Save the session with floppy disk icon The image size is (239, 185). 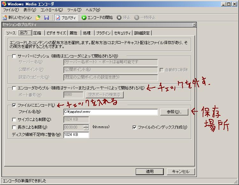(47, 18)
